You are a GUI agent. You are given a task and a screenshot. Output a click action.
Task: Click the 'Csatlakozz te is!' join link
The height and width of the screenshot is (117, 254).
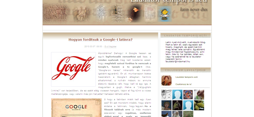[x=184, y=84]
